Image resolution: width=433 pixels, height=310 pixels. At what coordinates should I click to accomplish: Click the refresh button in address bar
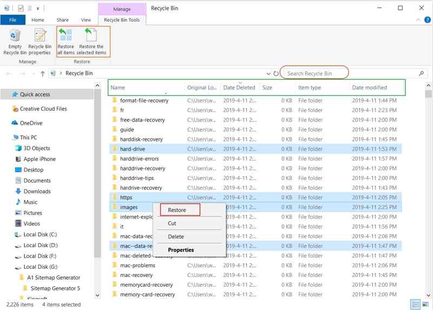point(276,74)
